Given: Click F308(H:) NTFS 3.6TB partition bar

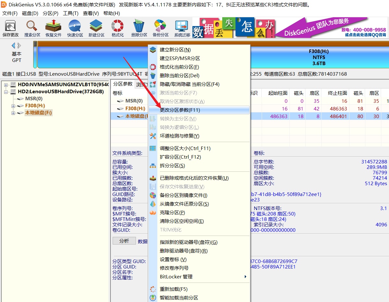Looking at the screenshot, I should pyautogui.click(x=319, y=57).
